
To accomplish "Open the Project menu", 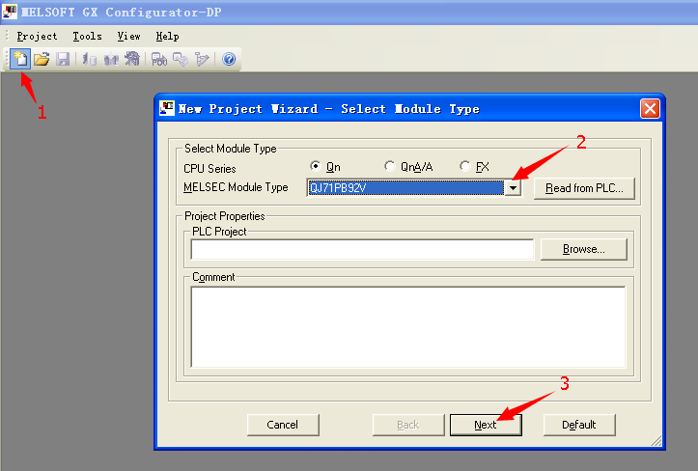I will [x=37, y=36].
